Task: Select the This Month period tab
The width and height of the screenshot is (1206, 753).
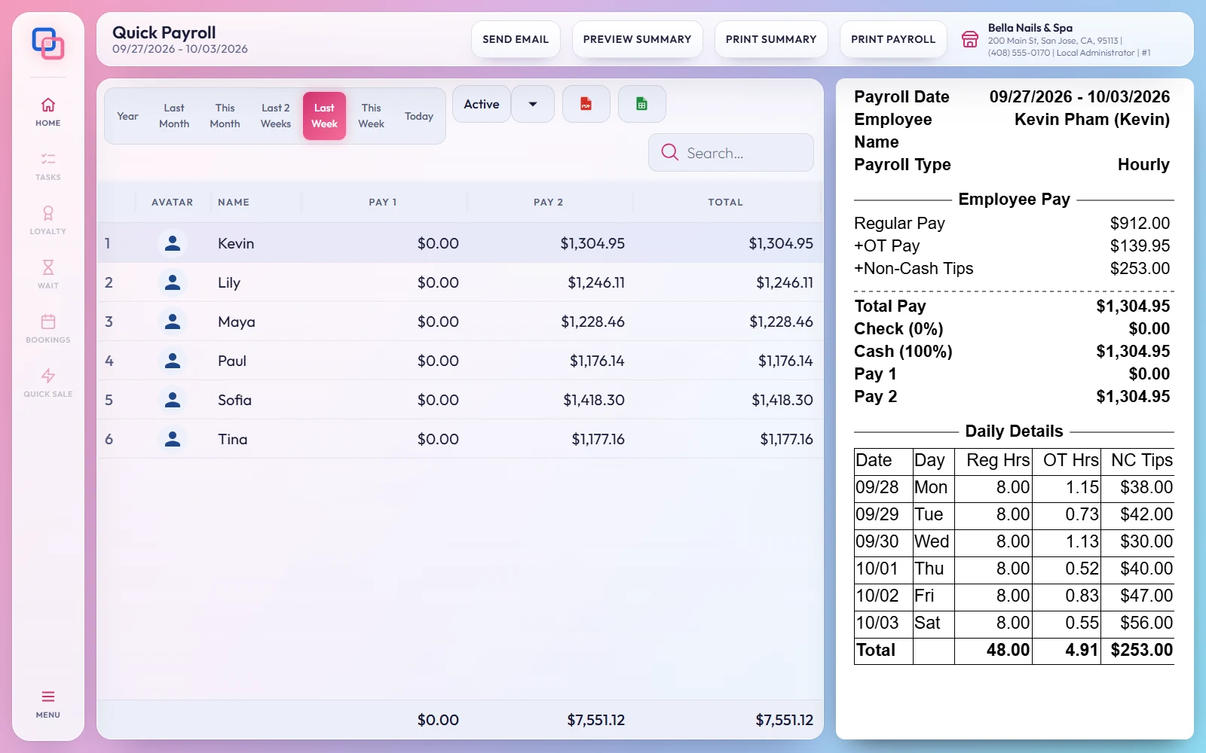Action: [x=225, y=116]
